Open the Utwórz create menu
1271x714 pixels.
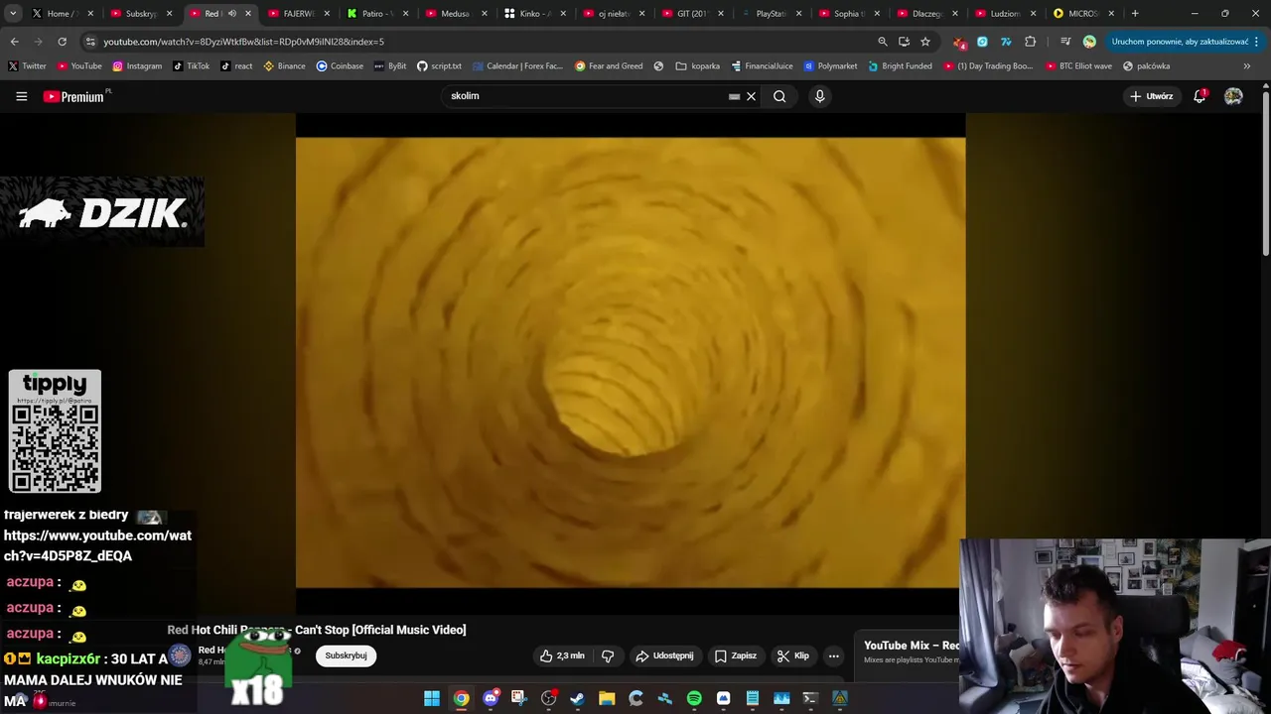click(x=1152, y=96)
